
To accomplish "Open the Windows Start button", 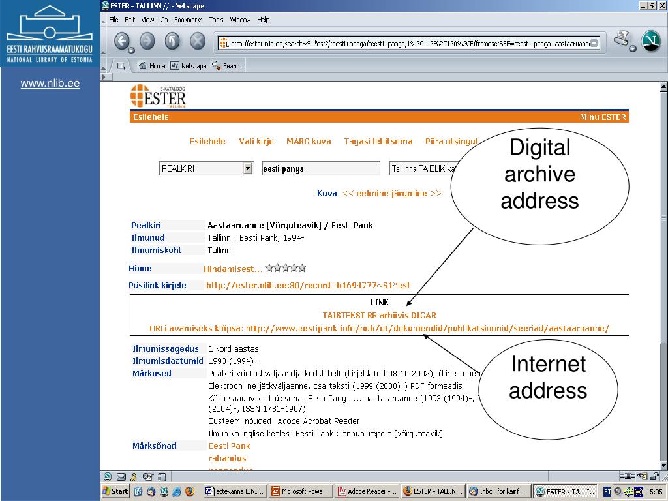I will [115, 491].
